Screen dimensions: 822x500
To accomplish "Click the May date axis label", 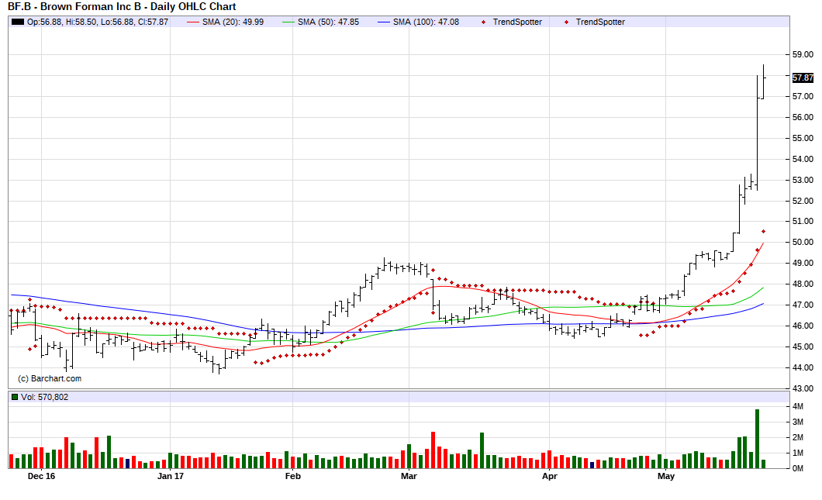I will (666, 476).
